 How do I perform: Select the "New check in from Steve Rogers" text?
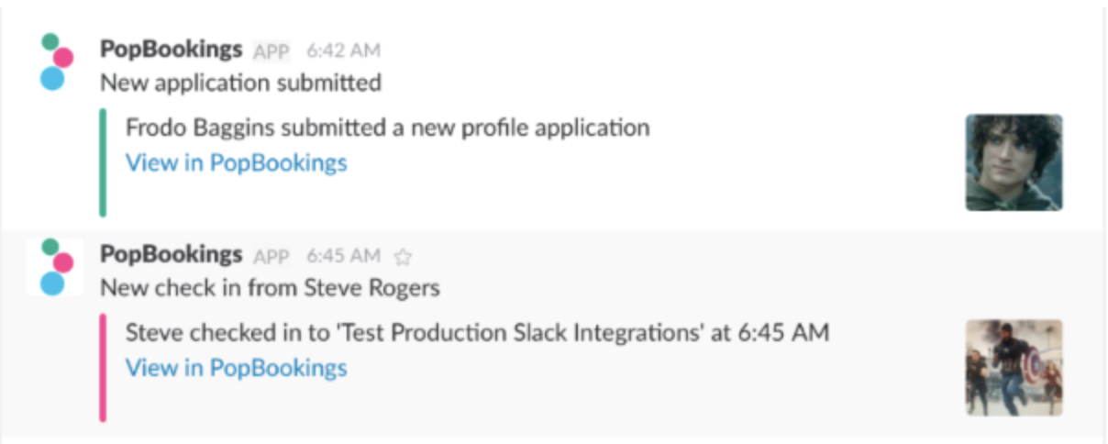[270, 287]
